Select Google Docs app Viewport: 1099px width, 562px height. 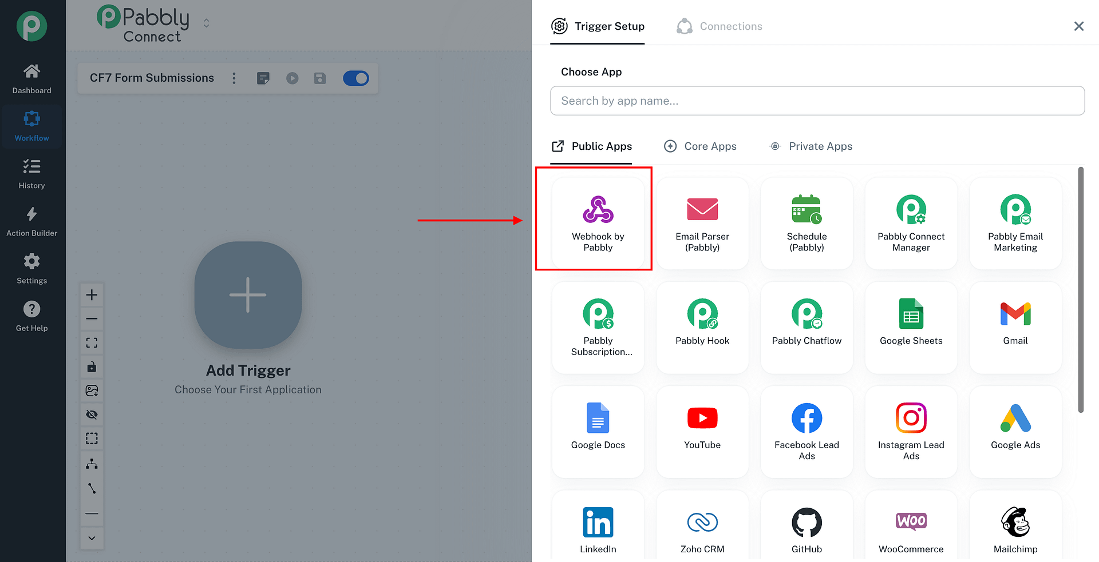click(598, 432)
